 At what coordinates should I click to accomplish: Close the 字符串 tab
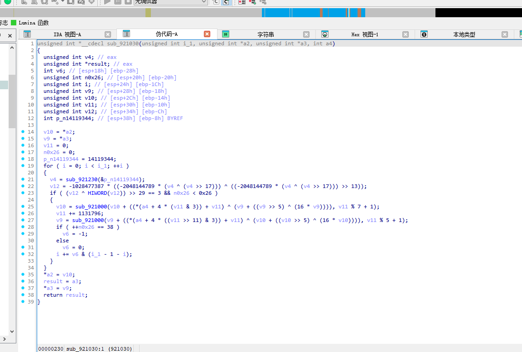pyautogui.click(x=306, y=34)
